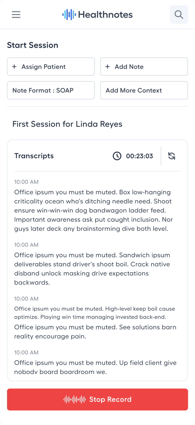Click the Healthnotes brand name
This screenshot has height=425, width=195.
click(105, 15)
